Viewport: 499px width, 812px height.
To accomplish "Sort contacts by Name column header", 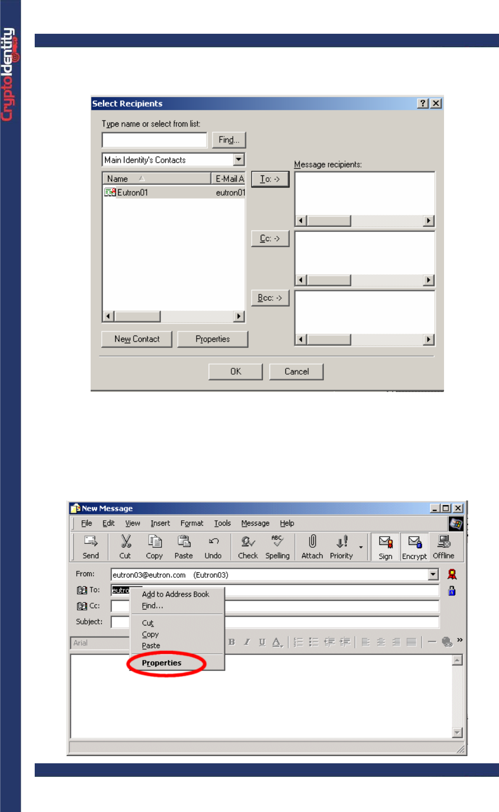I will tap(156, 178).
